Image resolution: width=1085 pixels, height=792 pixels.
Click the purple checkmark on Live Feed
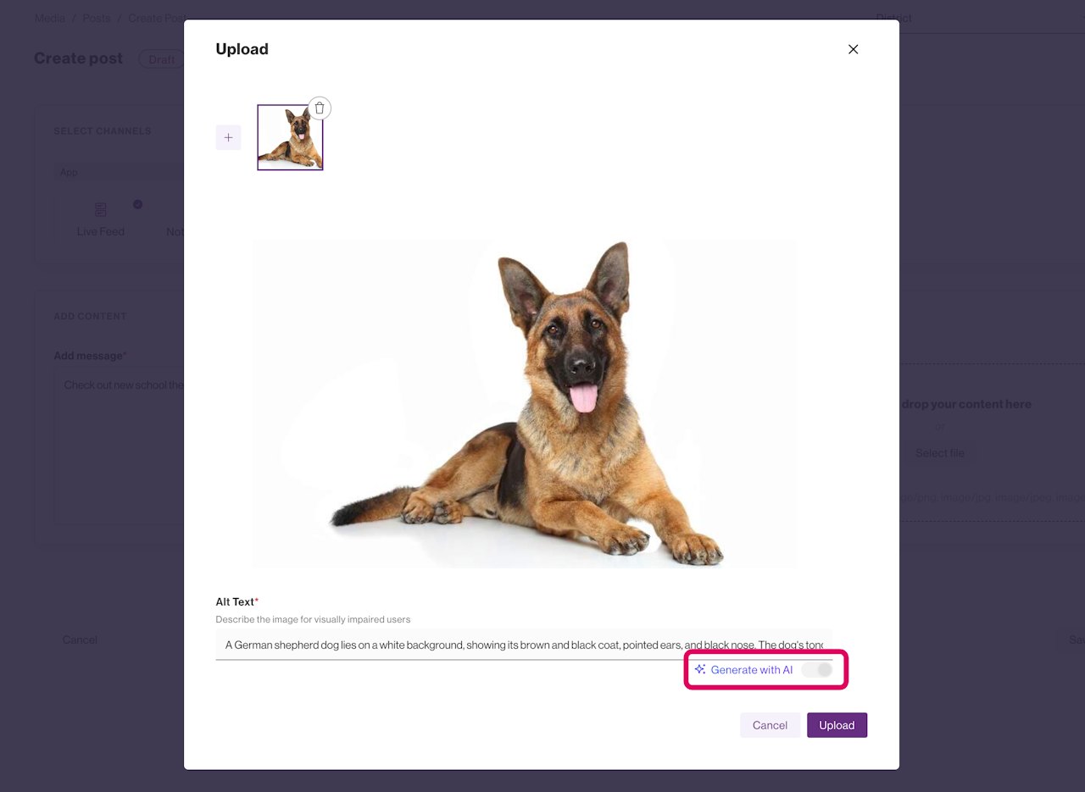click(x=137, y=204)
